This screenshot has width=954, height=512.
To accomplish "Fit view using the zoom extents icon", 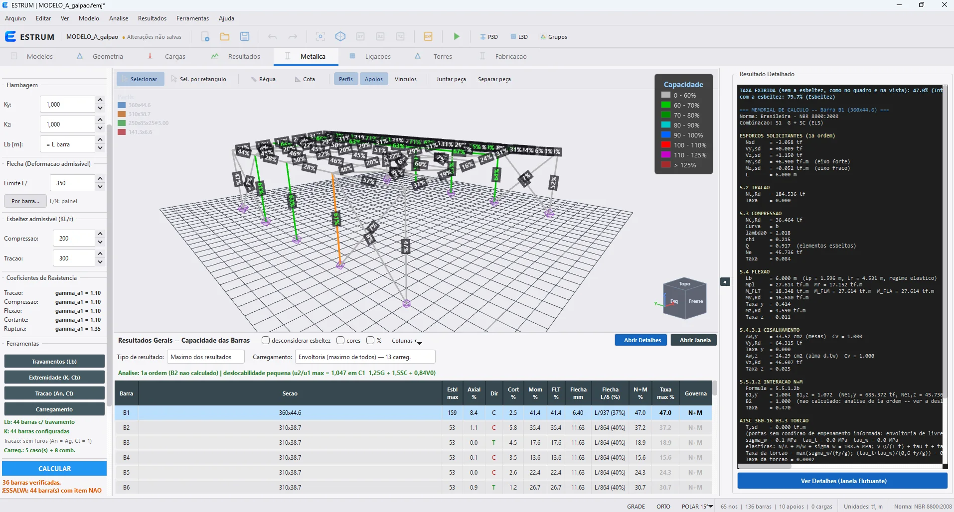I will tap(320, 37).
